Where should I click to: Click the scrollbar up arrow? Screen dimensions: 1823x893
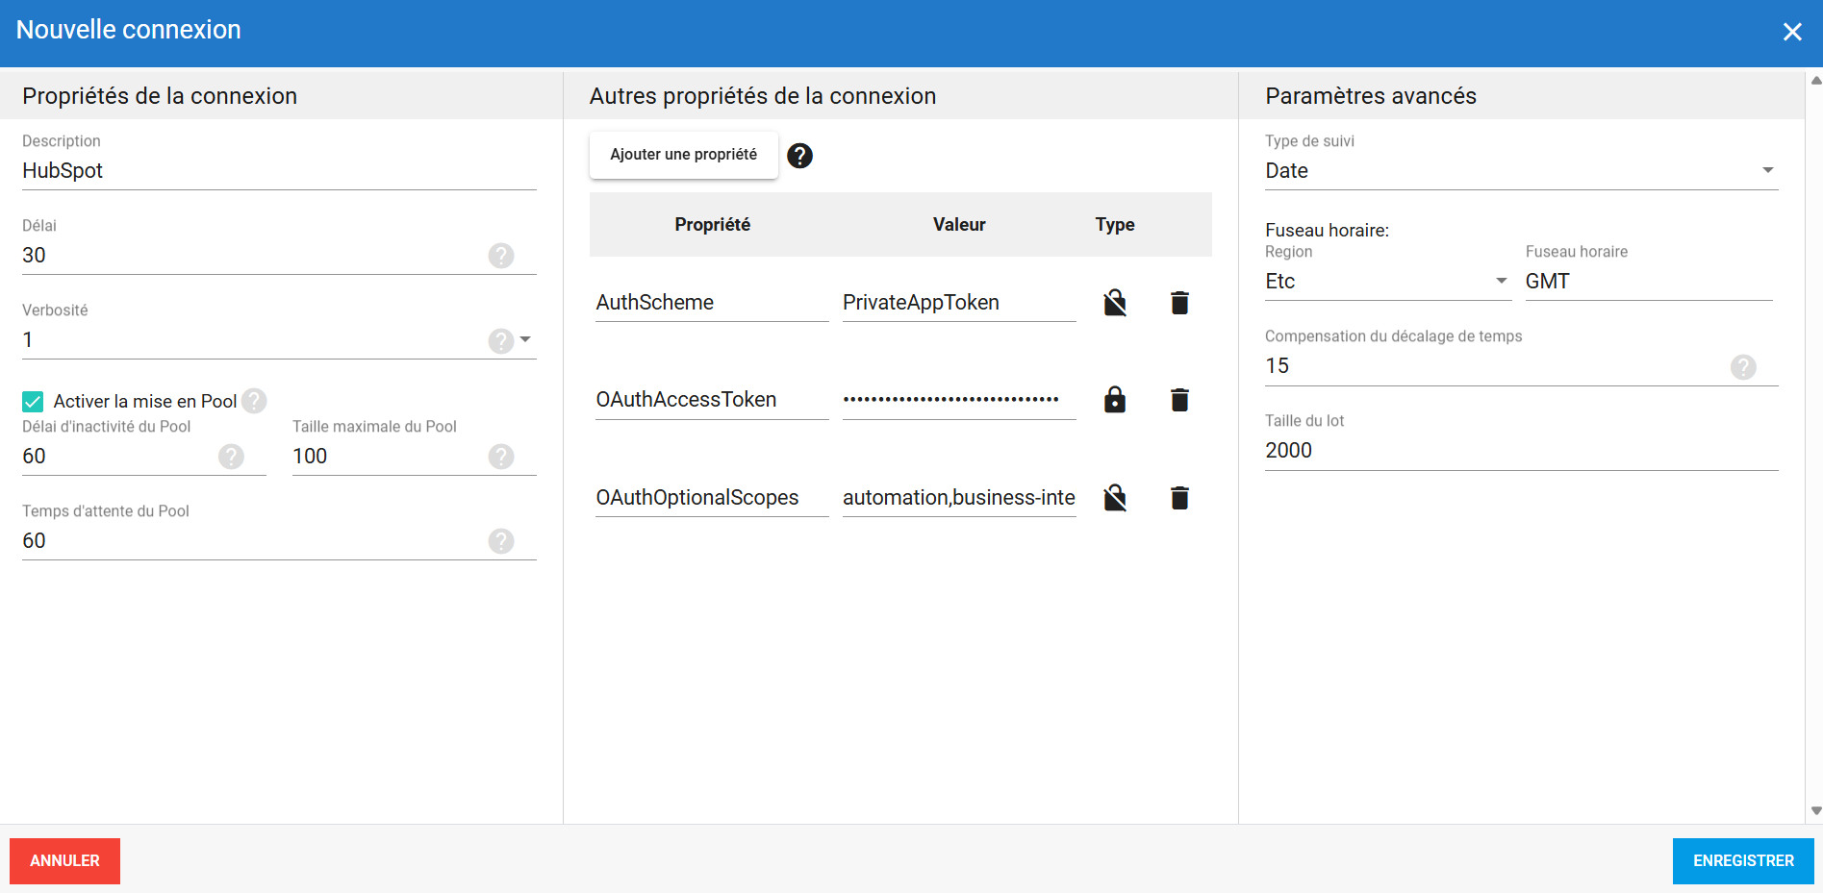[x=1815, y=81]
